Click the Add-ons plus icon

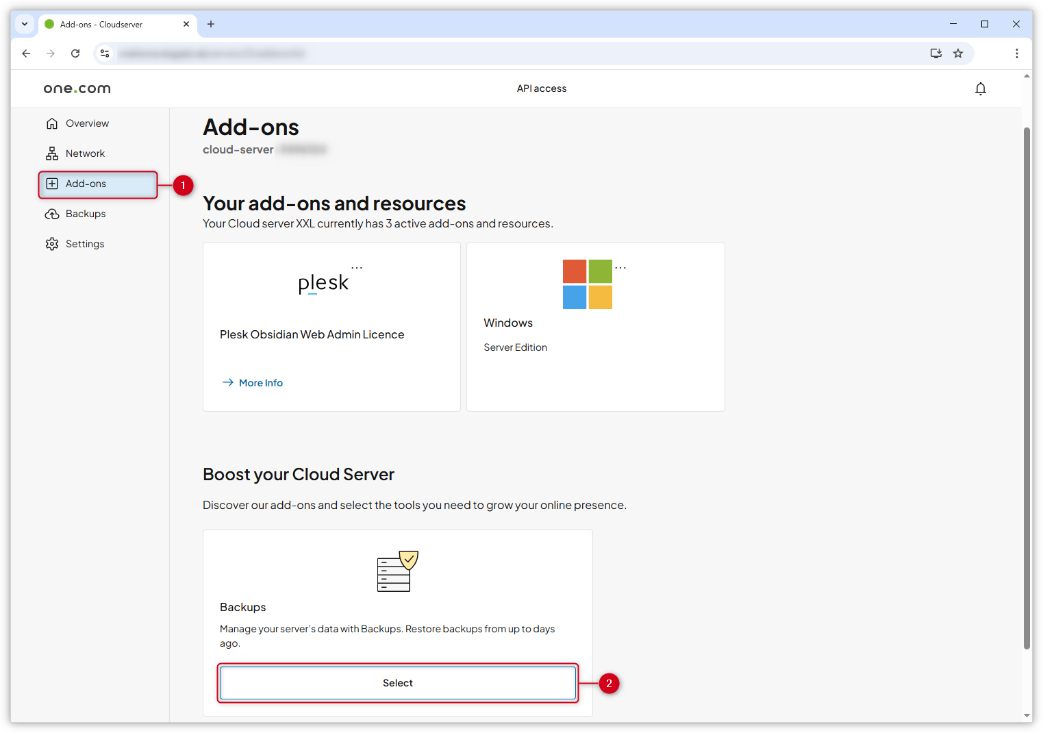53,183
